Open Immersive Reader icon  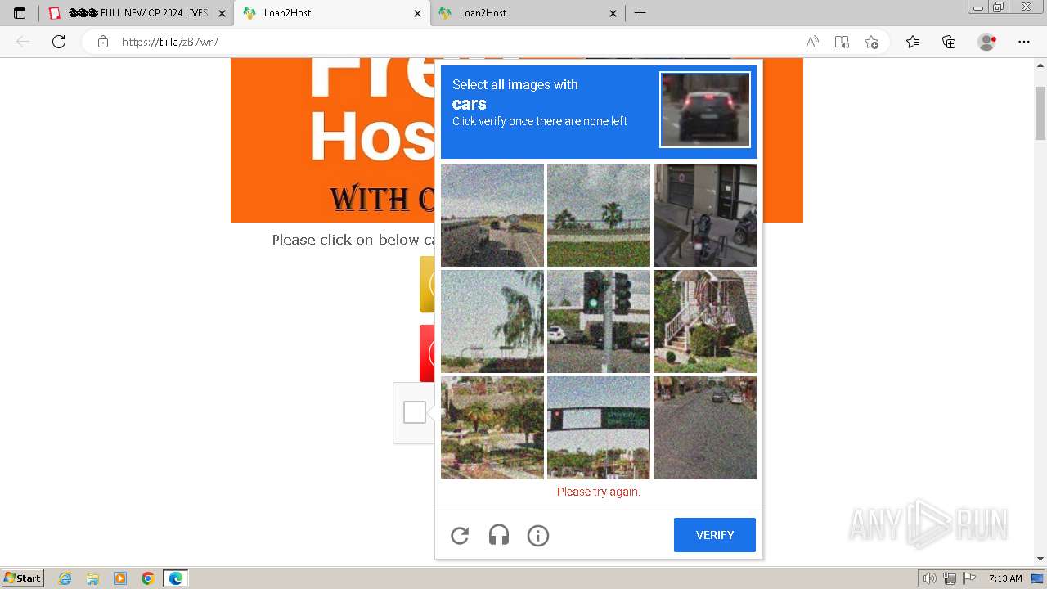[x=842, y=42]
